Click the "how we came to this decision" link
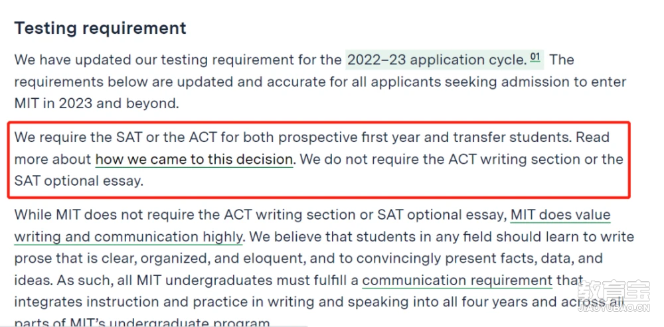The width and height of the screenshot is (664, 327). click(x=194, y=159)
